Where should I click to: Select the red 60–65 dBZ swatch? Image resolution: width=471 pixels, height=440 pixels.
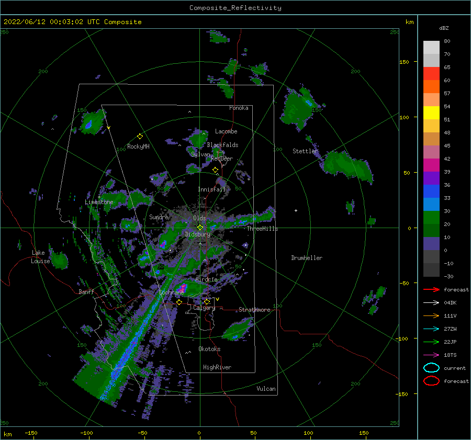point(431,73)
